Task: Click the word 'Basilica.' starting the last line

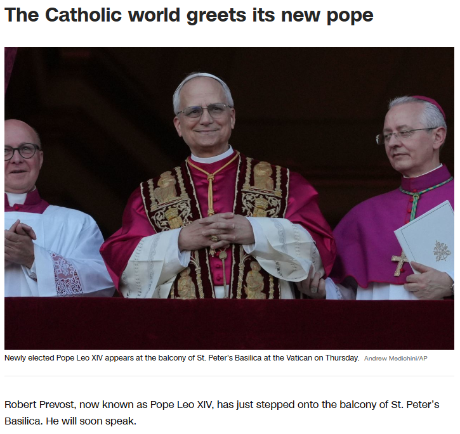Action: (23, 421)
